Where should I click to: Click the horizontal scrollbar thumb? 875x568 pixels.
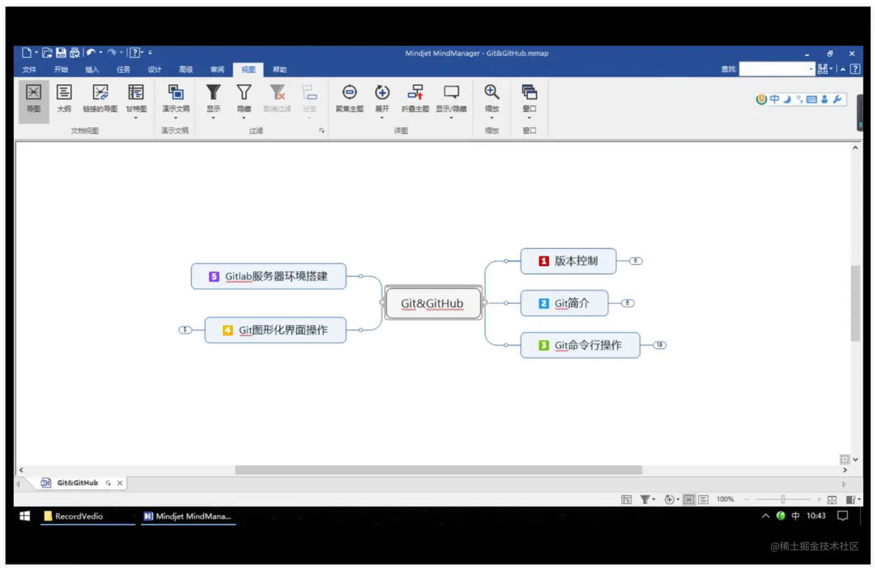[x=439, y=470]
